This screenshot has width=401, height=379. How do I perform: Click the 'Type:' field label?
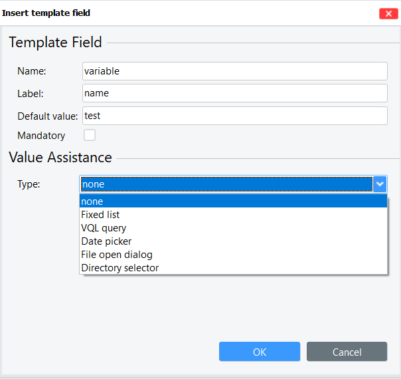(x=29, y=184)
